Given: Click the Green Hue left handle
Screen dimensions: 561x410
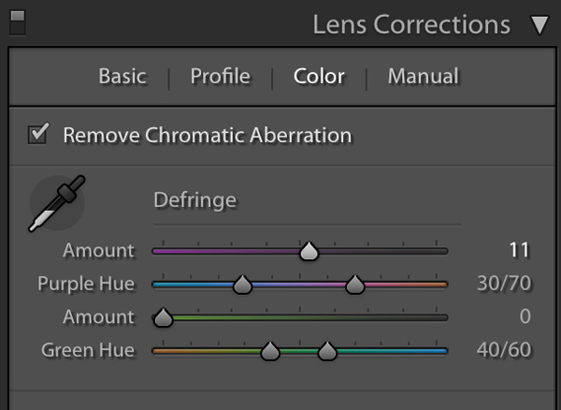Looking at the screenshot, I should click(270, 350).
